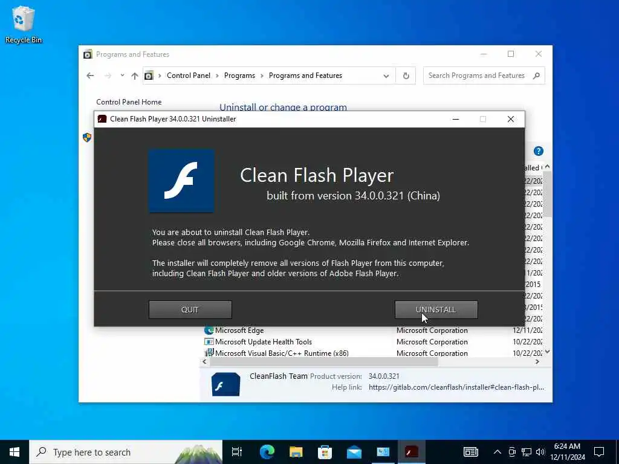Click the CleanFlash details pane icon
The width and height of the screenshot is (619, 464).
pyautogui.click(x=226, y=384)
